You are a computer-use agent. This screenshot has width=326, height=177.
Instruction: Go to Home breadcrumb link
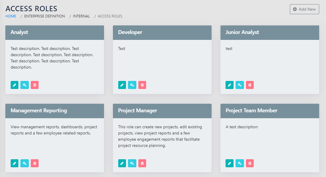11,16
